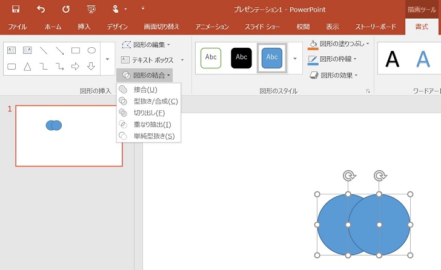This screenshot has height=270, width=441.
Task: Expand the shape styles gallery
Action: click(295, 59)
